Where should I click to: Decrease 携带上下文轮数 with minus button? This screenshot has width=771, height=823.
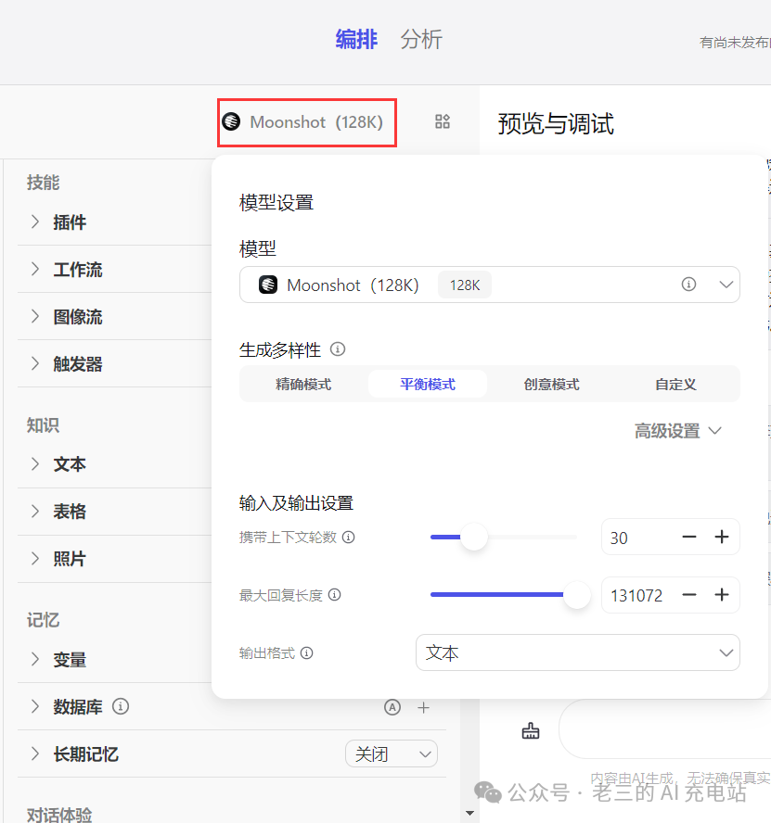[689, 537]
